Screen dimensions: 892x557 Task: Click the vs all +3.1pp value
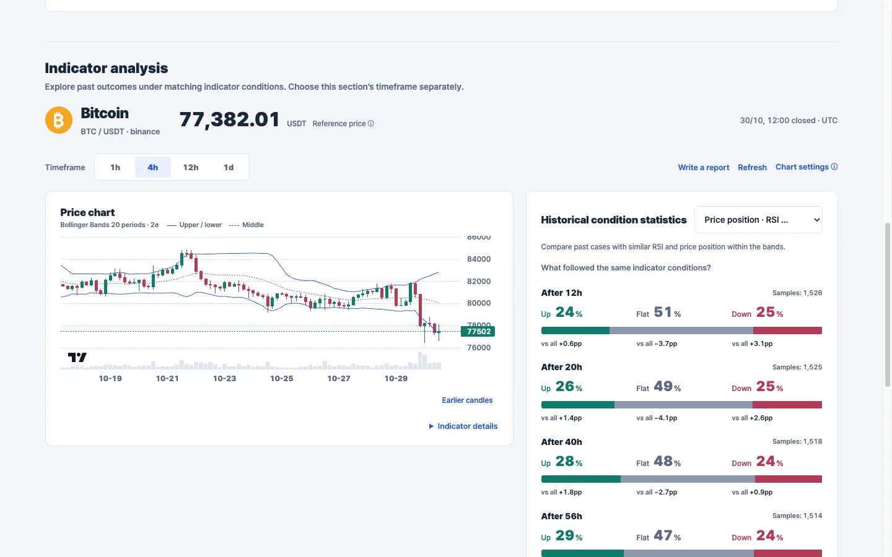(x=752, y=343)
